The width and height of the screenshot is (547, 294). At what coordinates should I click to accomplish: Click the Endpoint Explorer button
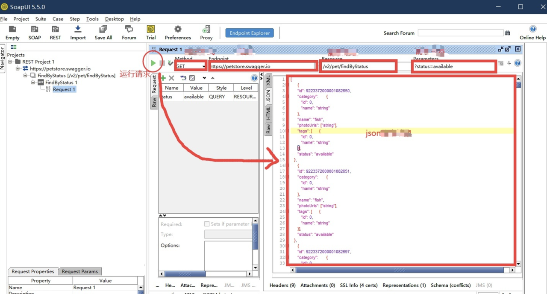click(x=250, y=33)
